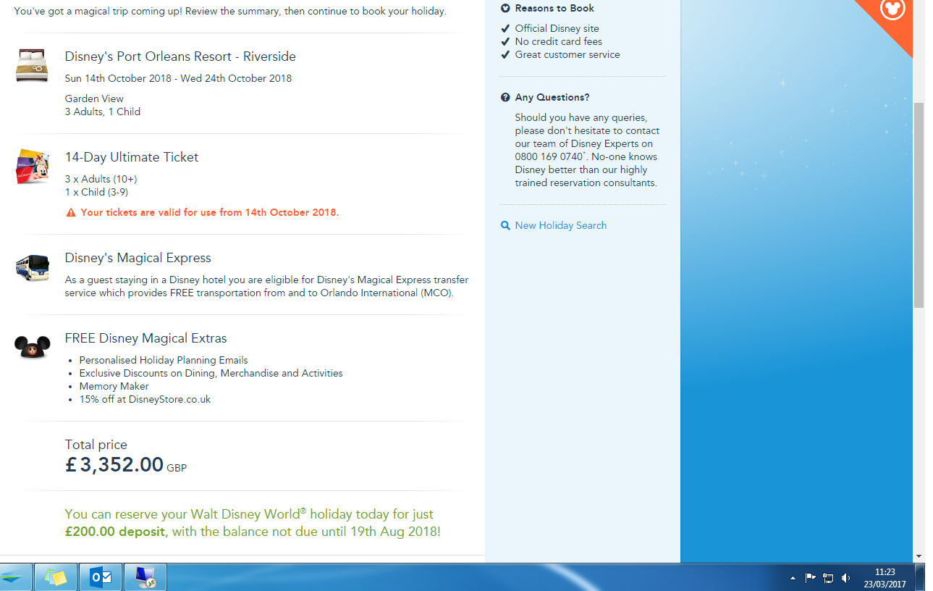Click the Memory Maker bullet

point(114,386)
